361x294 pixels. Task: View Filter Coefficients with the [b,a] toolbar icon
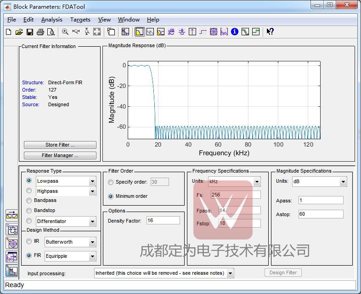224,32
